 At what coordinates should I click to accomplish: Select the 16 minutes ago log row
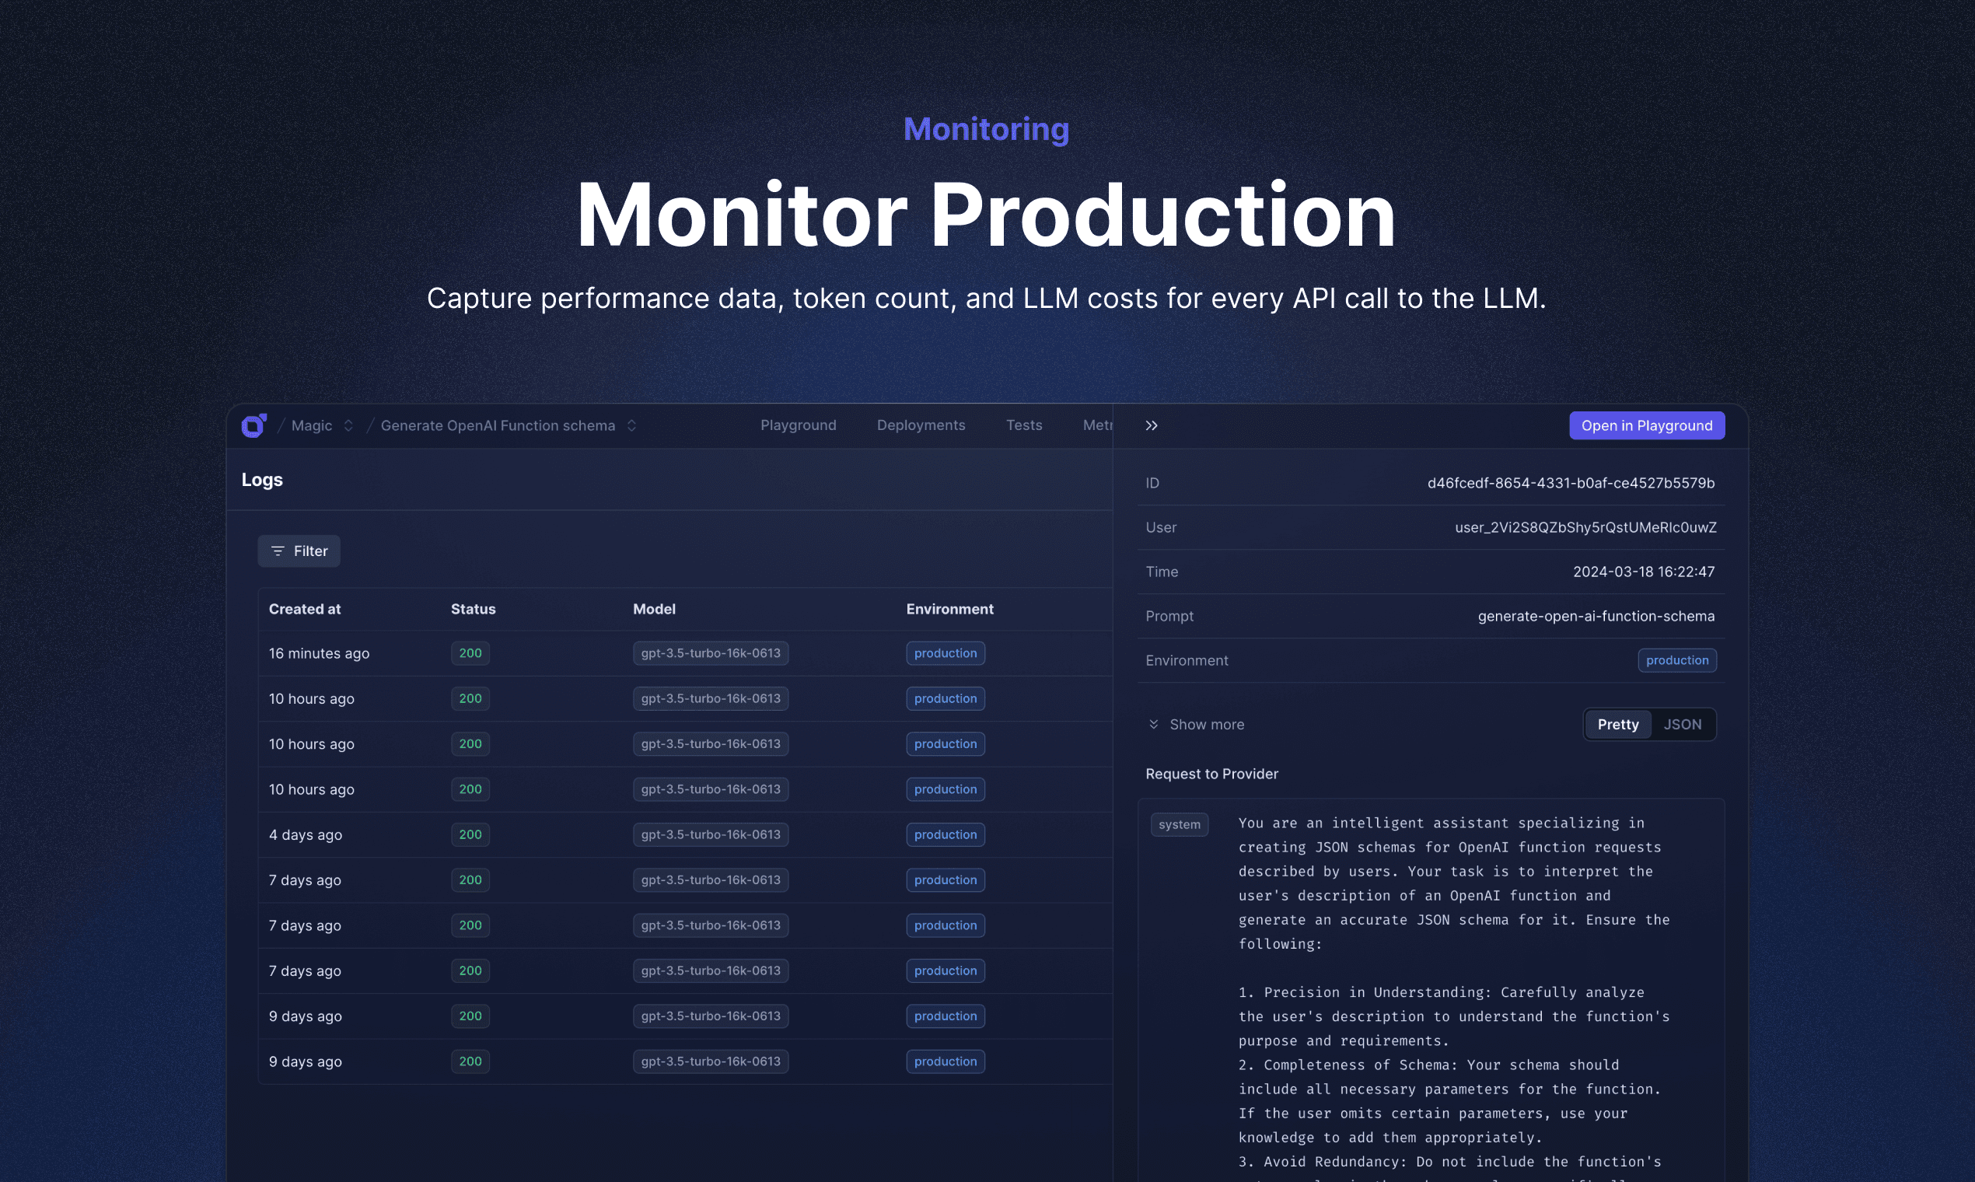(319, 653)
